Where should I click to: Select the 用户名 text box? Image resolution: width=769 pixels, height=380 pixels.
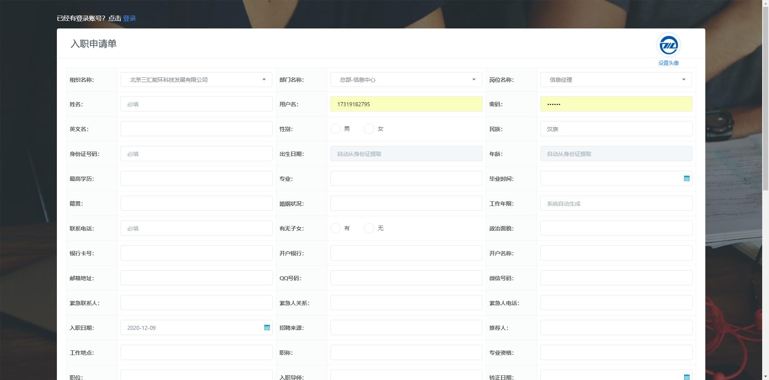(x=406, y=104)
